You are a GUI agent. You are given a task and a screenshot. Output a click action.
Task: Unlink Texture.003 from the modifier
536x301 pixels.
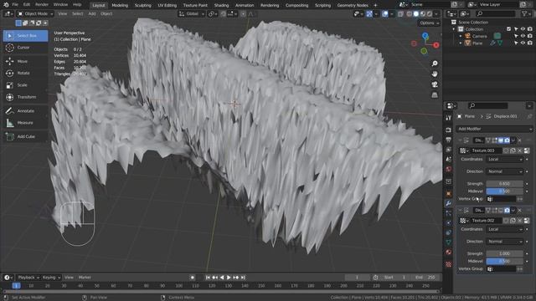(x=520, y=150)
